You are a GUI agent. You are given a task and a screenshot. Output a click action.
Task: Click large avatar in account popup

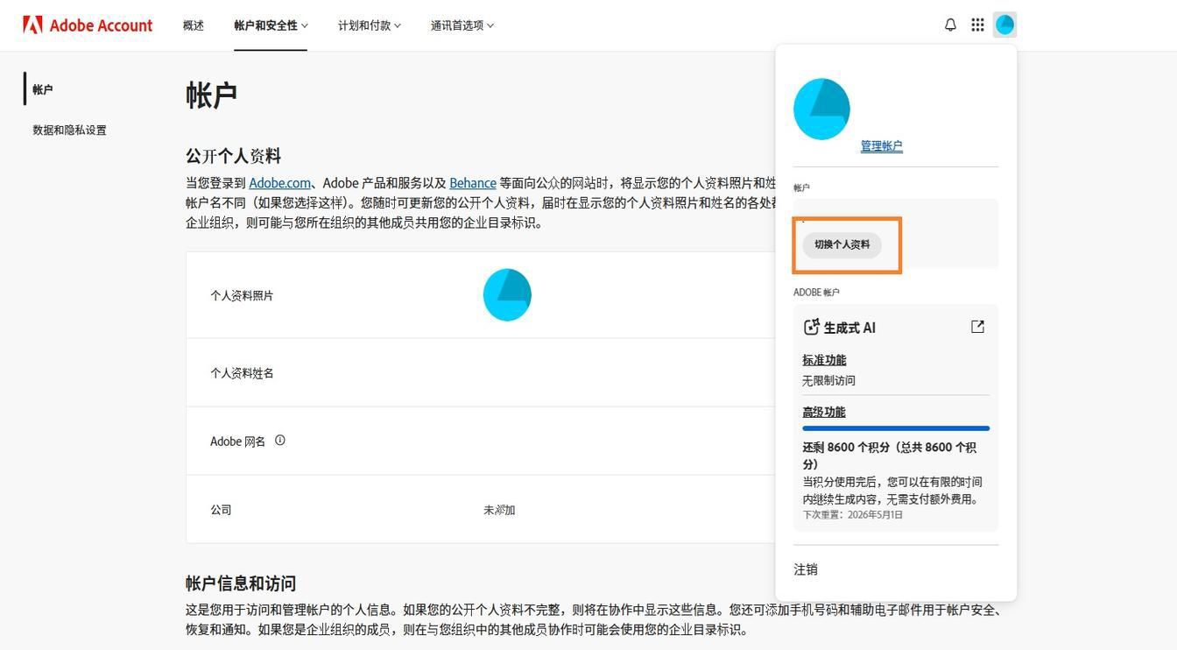click(x=821, y=110)
